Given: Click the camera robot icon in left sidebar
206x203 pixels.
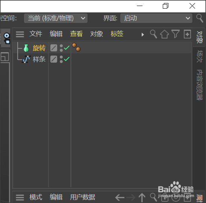Looking at the screenshot, I should [x=6, y=38].
